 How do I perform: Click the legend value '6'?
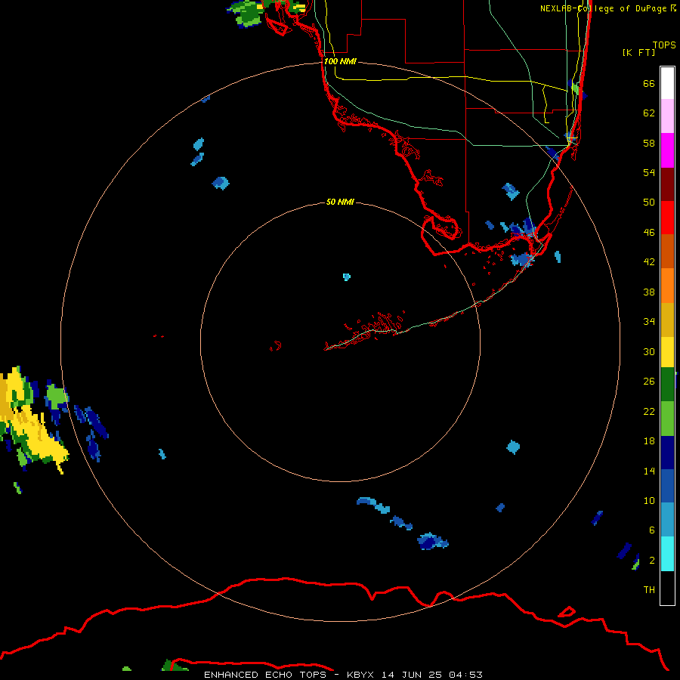pyautogui.click(x=651, y=530)
